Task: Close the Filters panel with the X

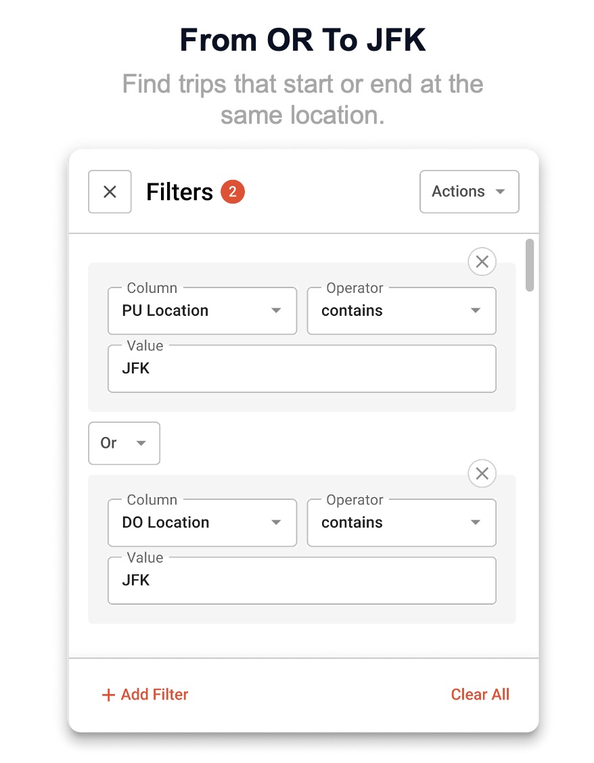Action: [x=110, y=191]
